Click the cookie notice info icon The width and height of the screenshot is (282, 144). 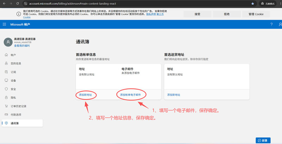point(19,14)
